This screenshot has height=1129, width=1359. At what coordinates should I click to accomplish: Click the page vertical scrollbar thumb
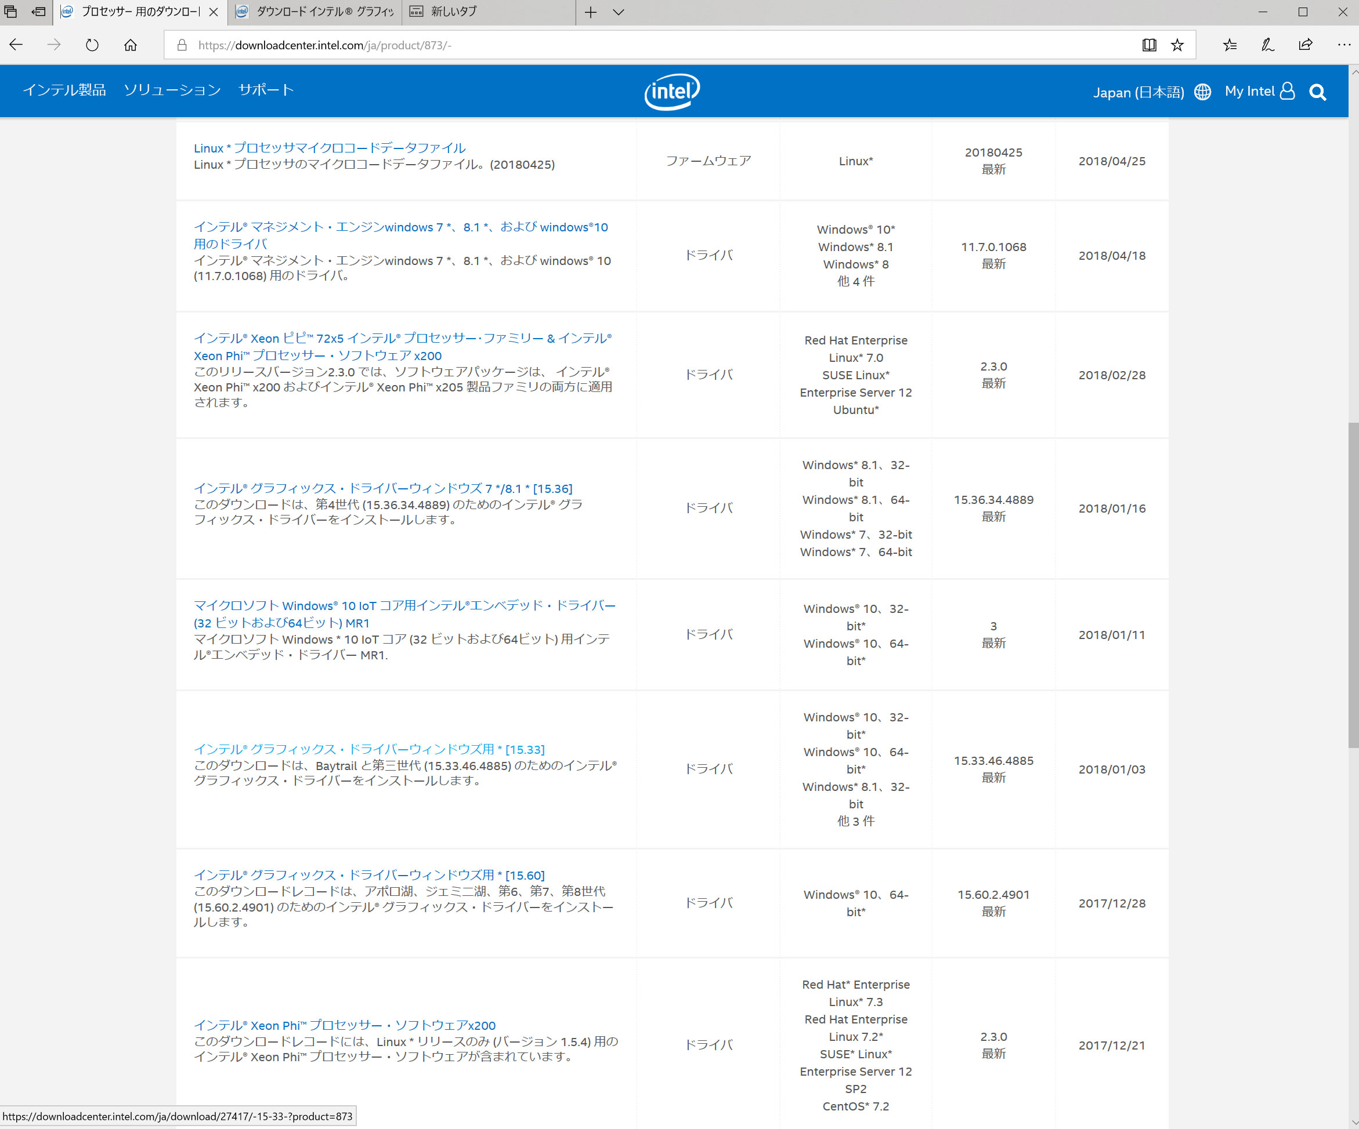coord(1353,585)
